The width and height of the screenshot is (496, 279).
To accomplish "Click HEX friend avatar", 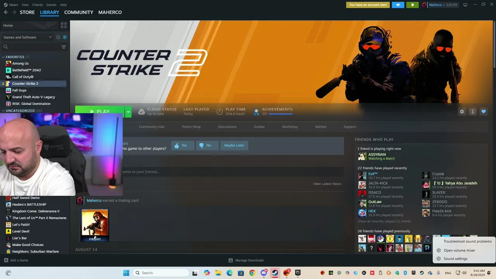I will (x=362, y=213).
